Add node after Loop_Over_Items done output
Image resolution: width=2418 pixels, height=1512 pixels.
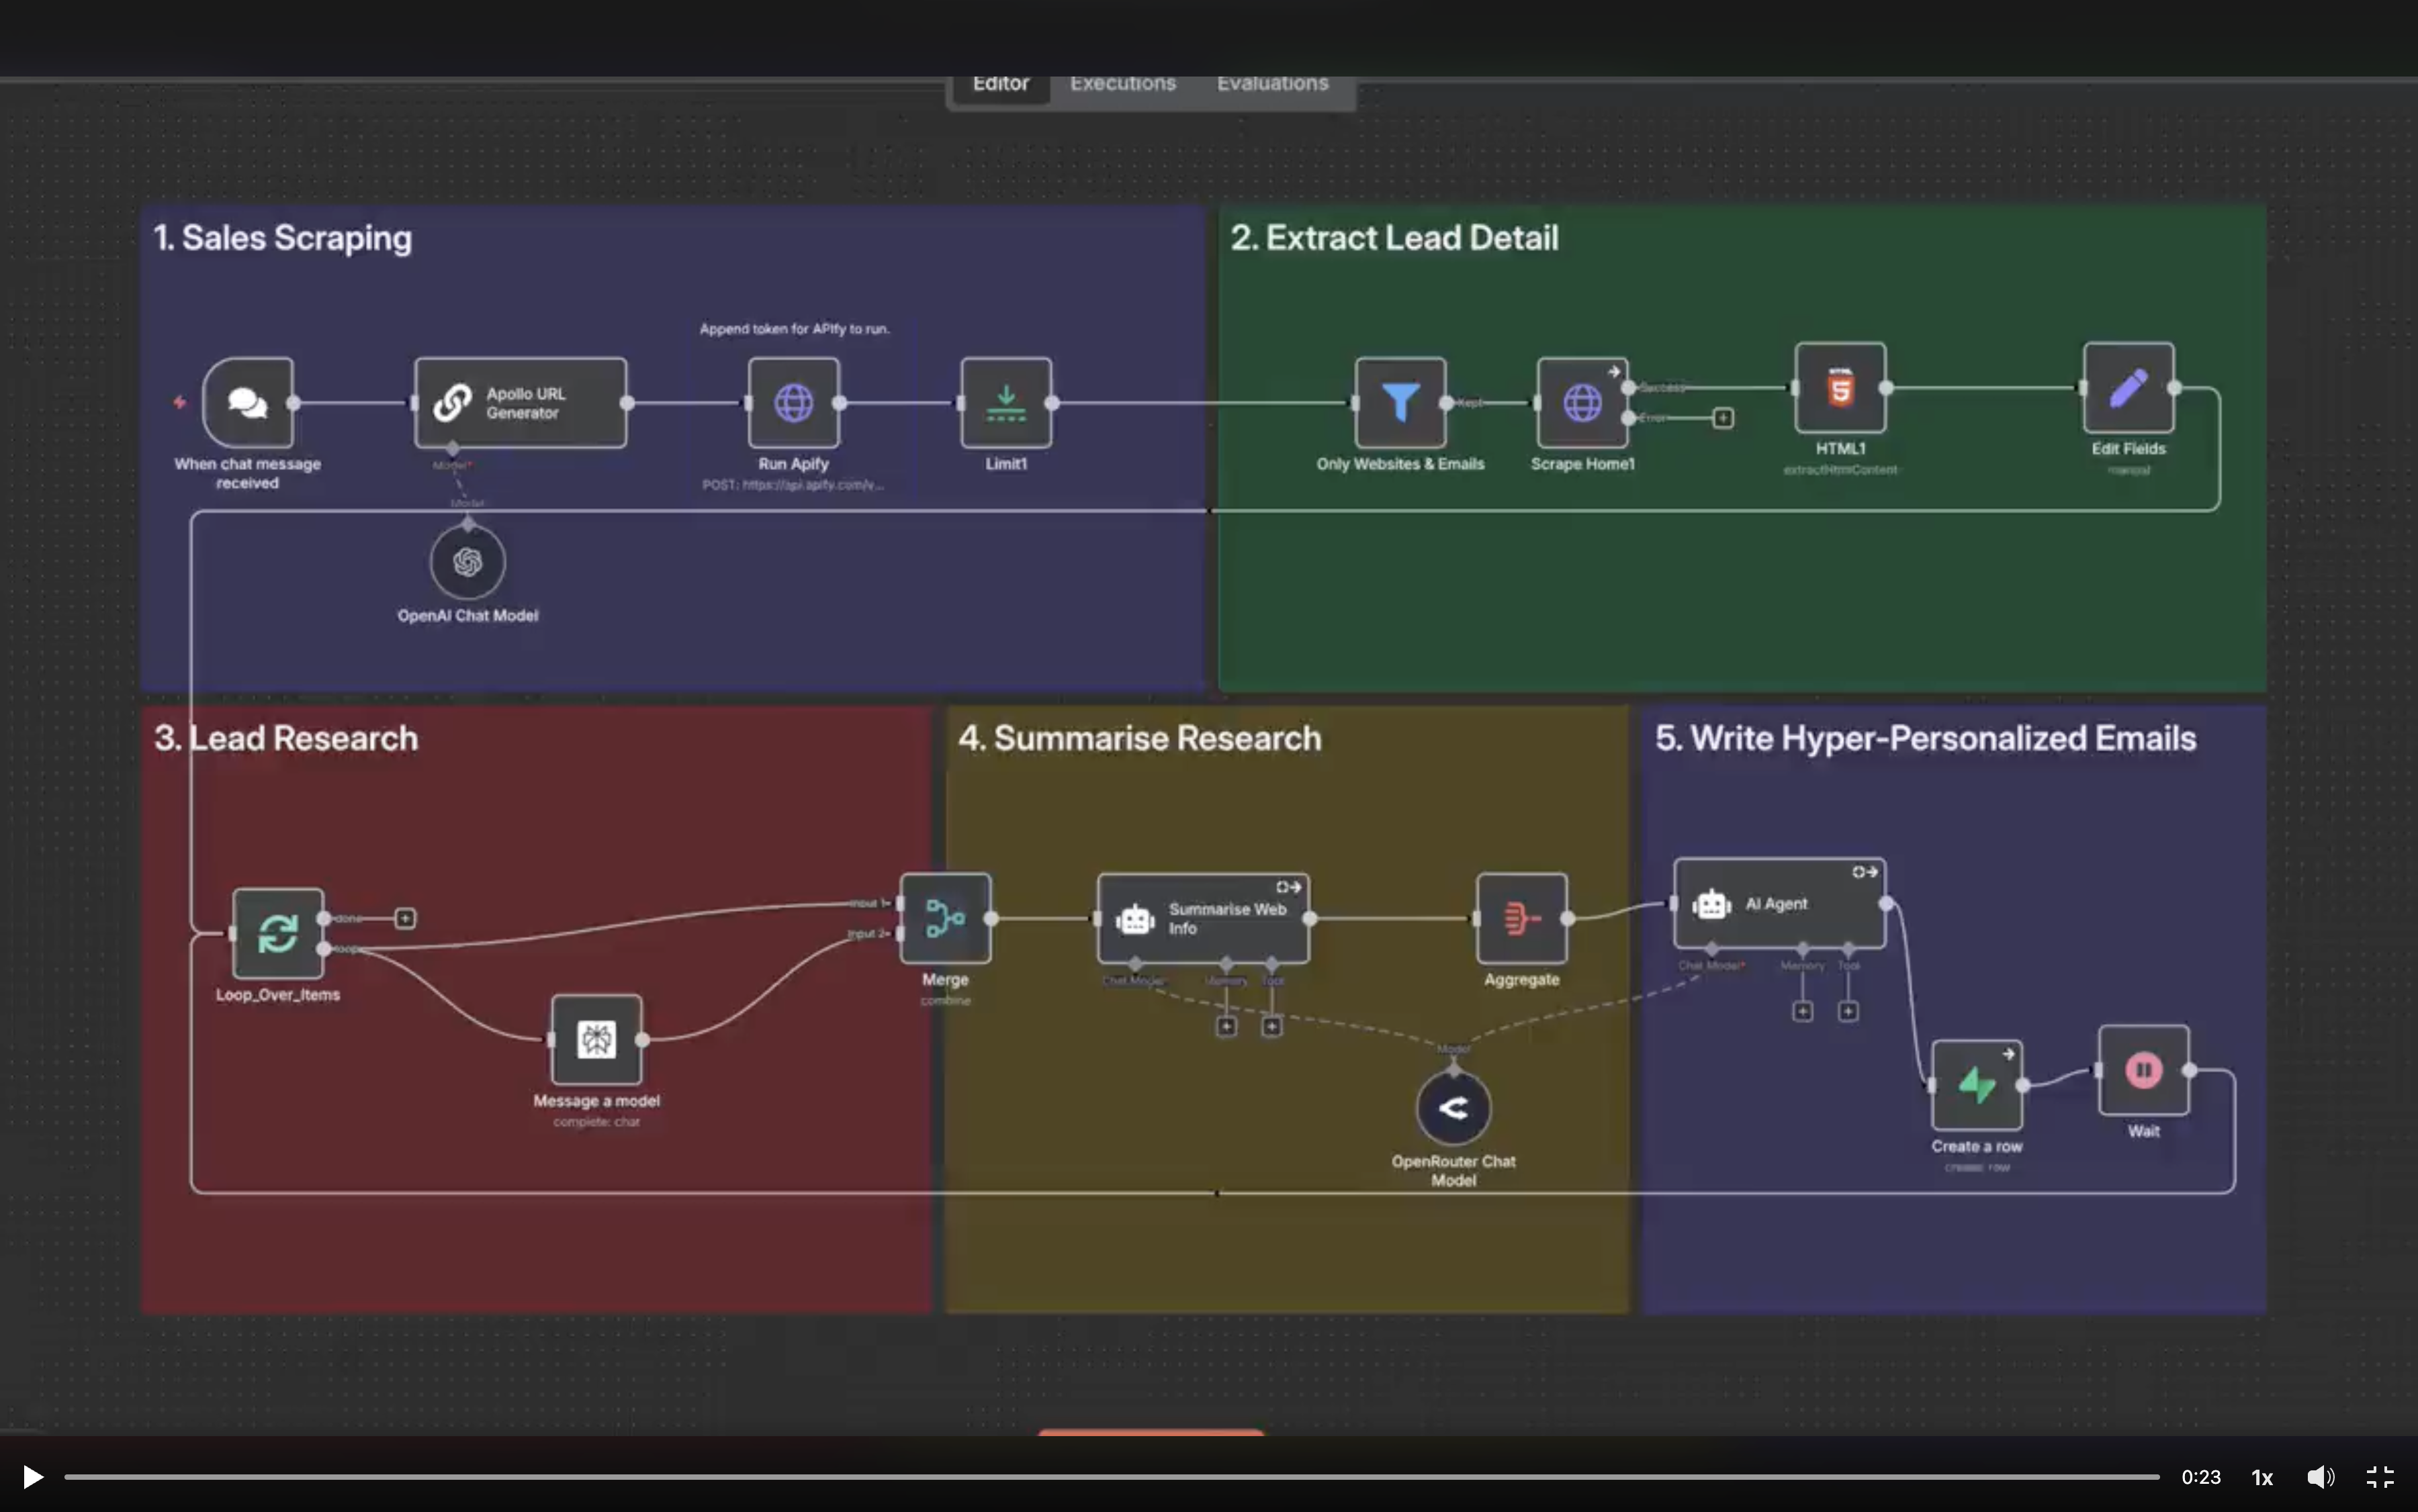pyautogui.click(x=405, y=918)
